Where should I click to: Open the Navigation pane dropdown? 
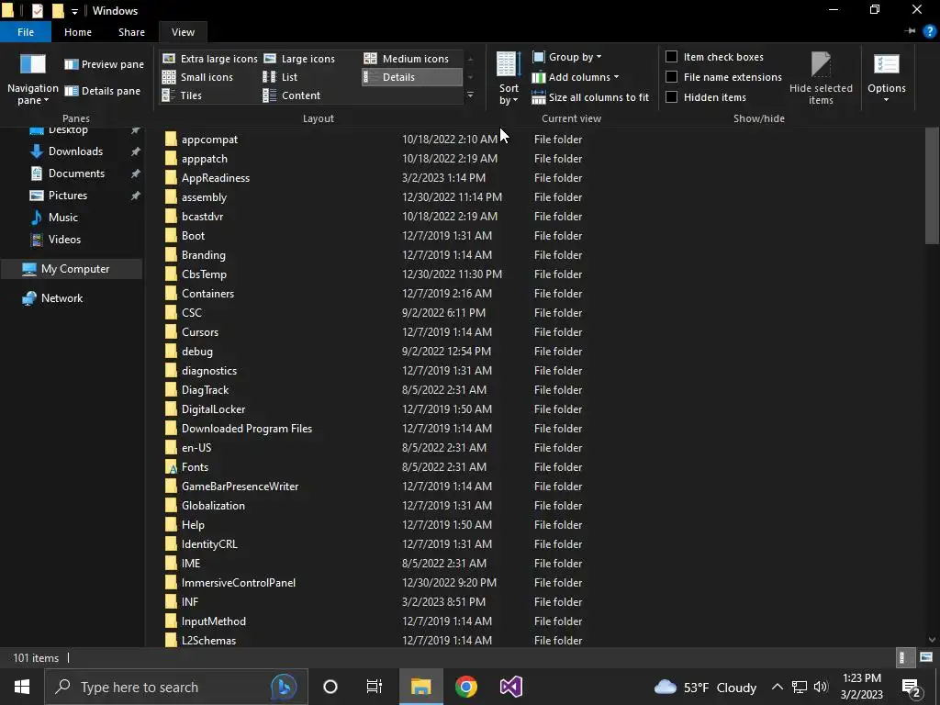tap(33, 79)
